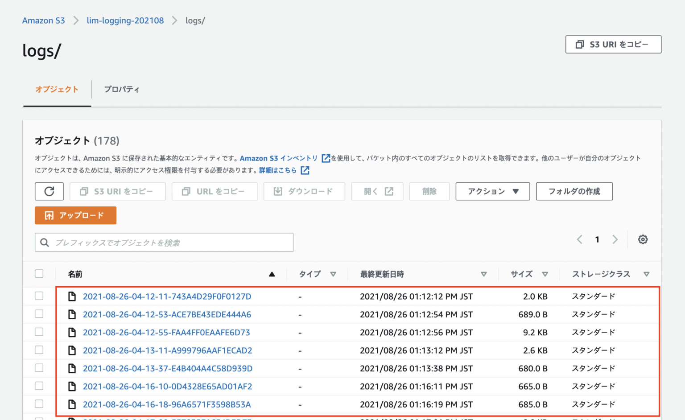The image size is (685, 420).
Task: Click the external link icon next to 詳細はこちら
Action: (305, 170)
